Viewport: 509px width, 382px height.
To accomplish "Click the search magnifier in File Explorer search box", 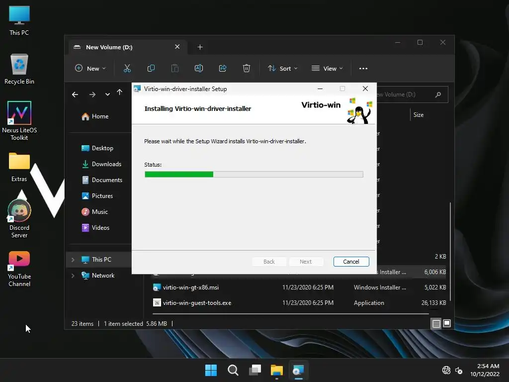I will [x=438, y=95].
